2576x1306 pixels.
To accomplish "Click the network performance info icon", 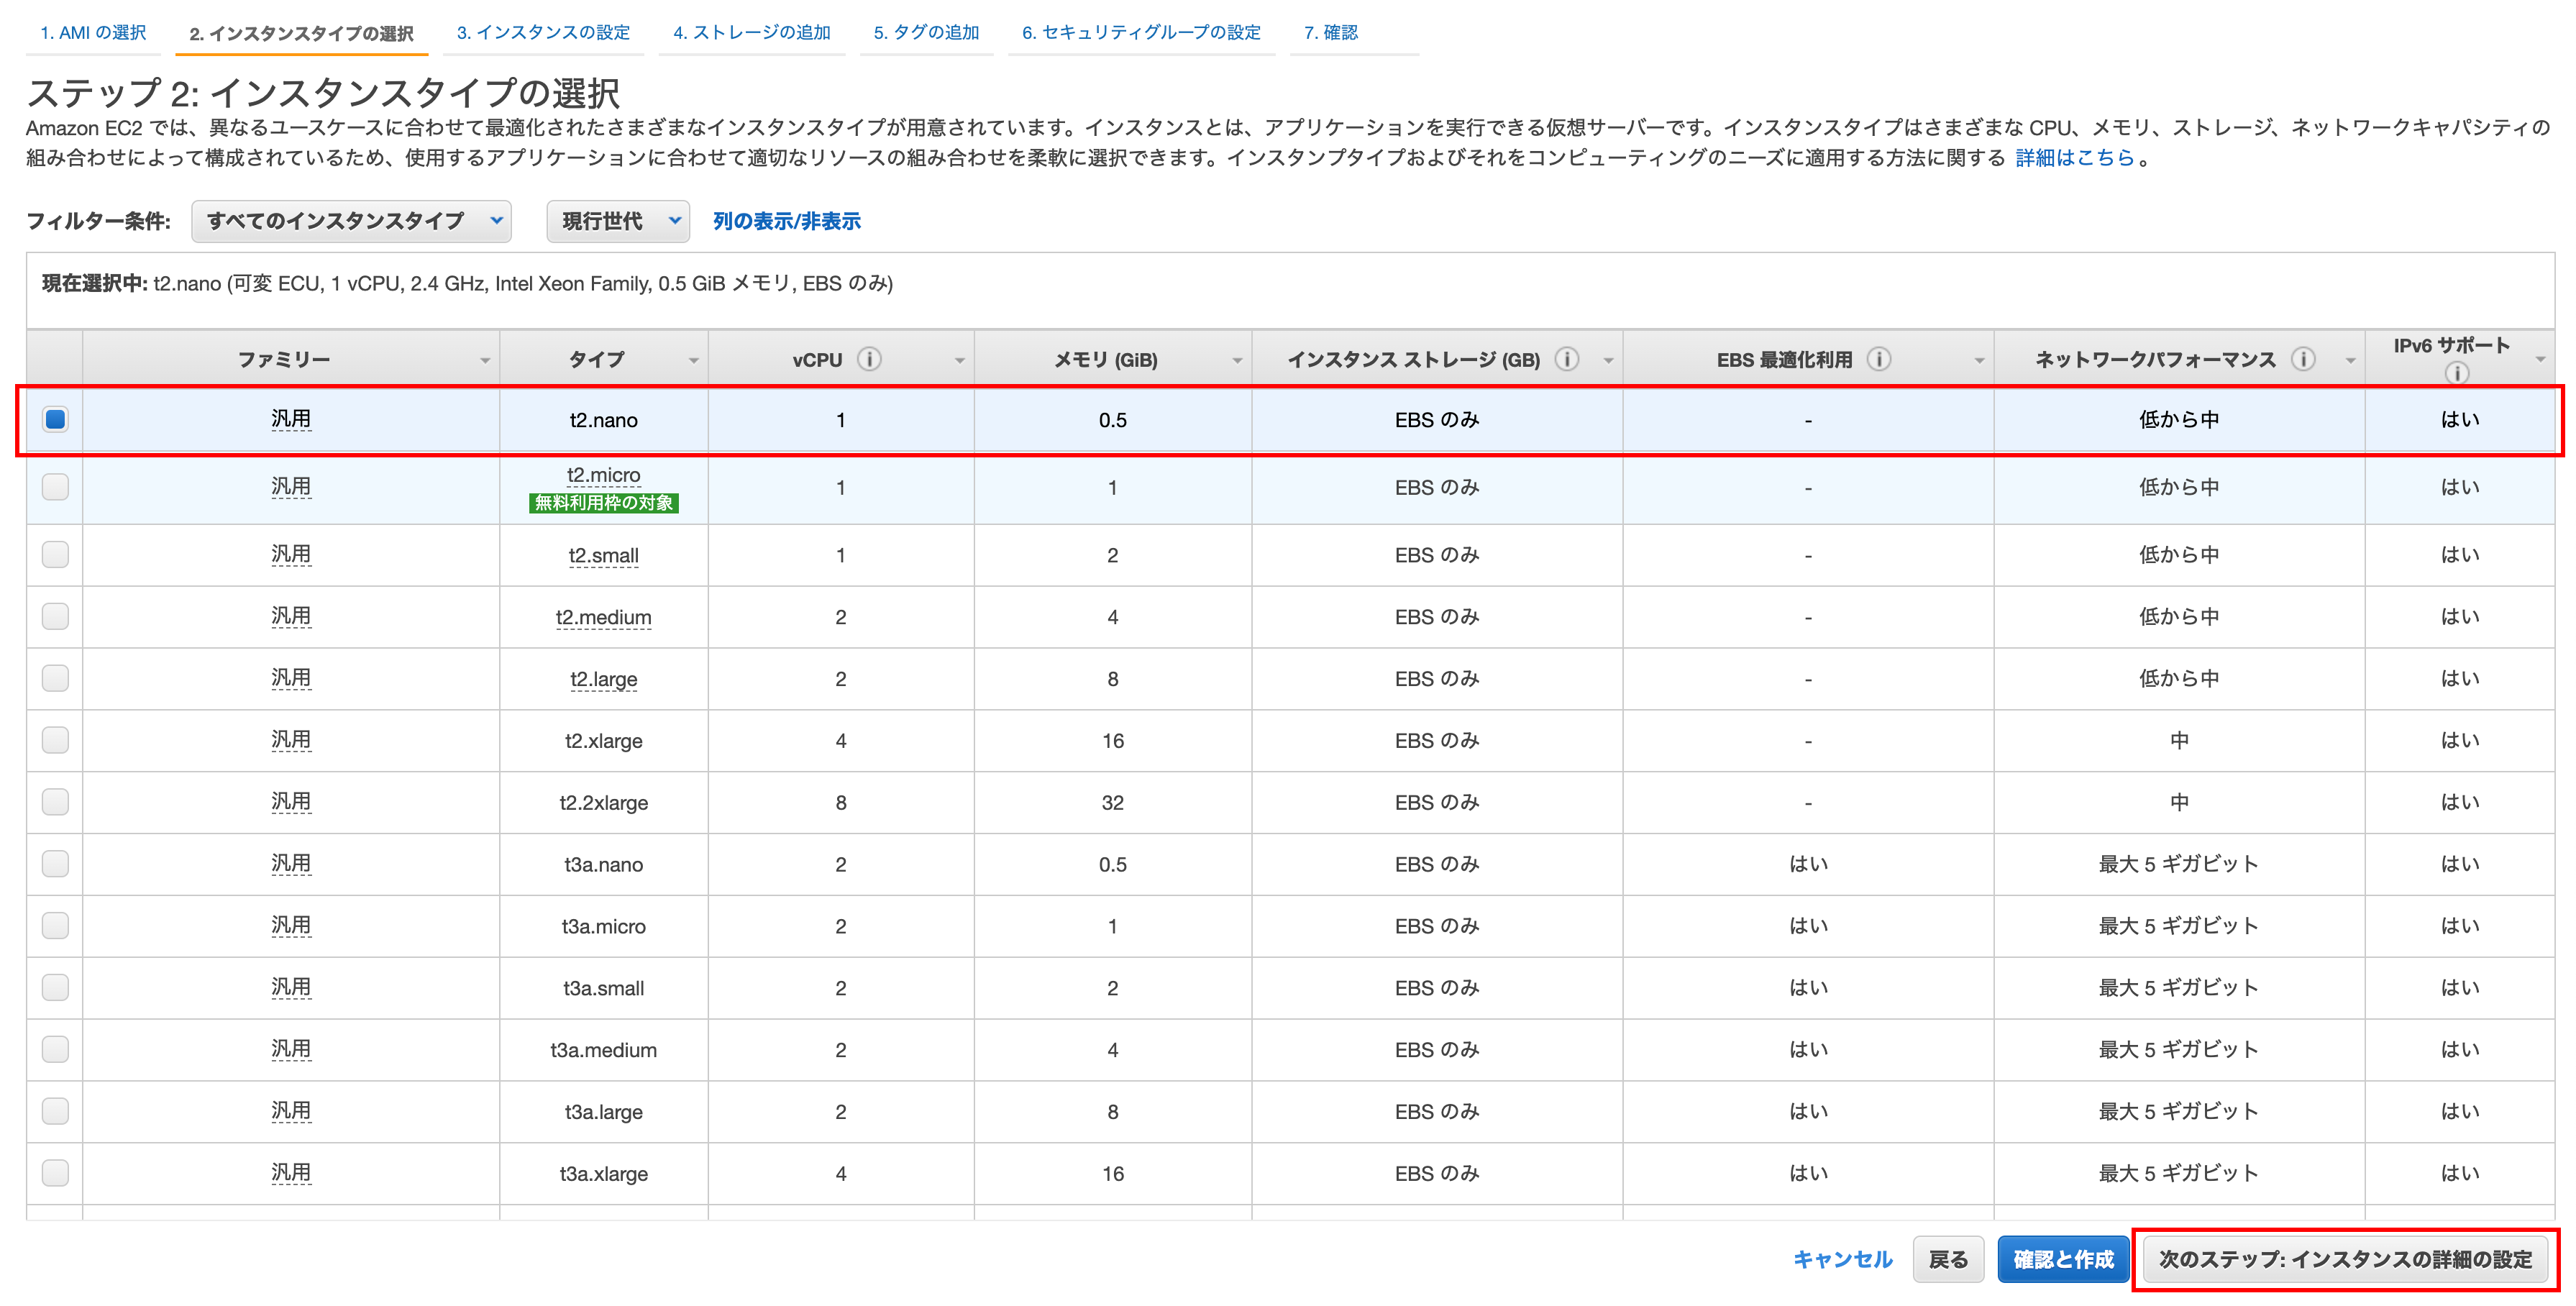I will [2303, 359].
